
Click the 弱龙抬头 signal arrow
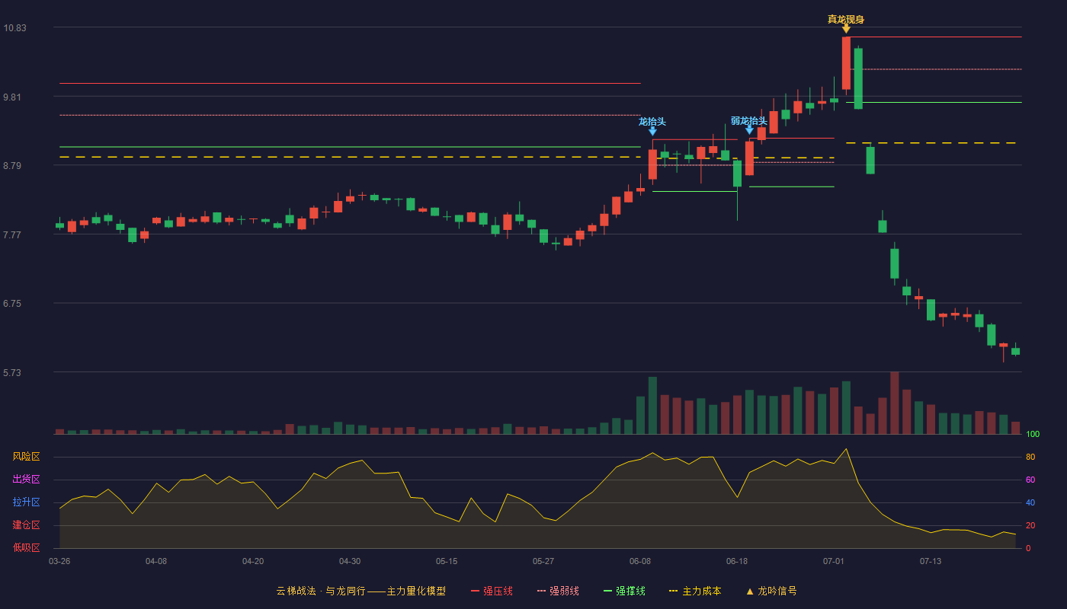[749, 130]
